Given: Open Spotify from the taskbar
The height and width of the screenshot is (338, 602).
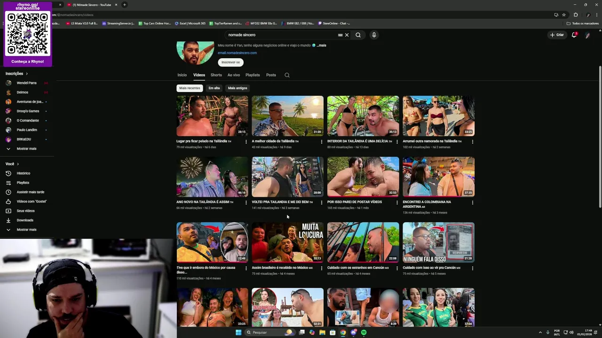Looking at the screenshot, I should point(364,332).
